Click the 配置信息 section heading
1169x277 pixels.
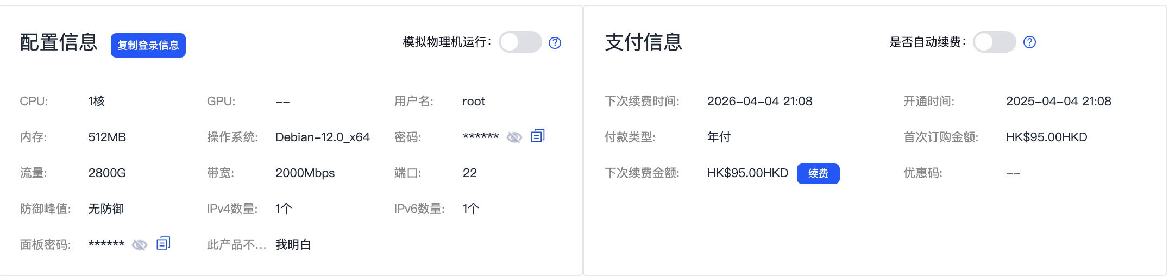point(59,42)
